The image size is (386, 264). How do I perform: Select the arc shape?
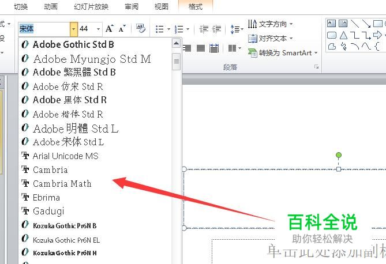pyautogui.click(x=355, y=46)
